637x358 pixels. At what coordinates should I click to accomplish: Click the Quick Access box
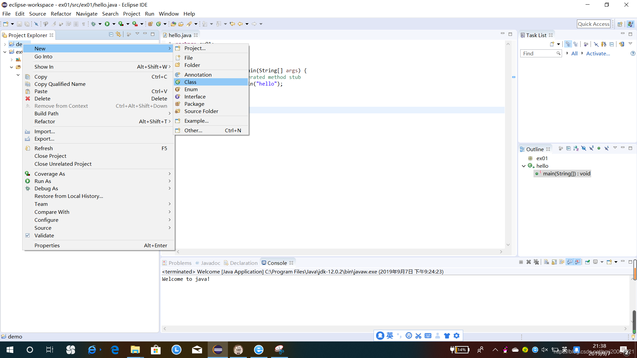[593, 24]
